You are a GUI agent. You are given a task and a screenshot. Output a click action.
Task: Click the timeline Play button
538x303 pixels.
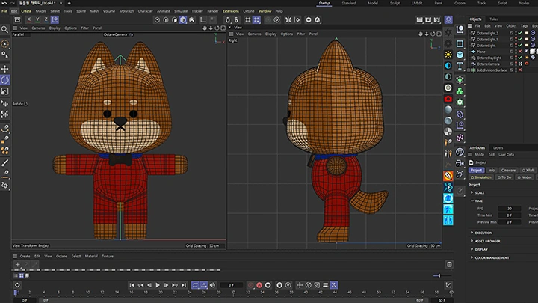click(158, 285)
